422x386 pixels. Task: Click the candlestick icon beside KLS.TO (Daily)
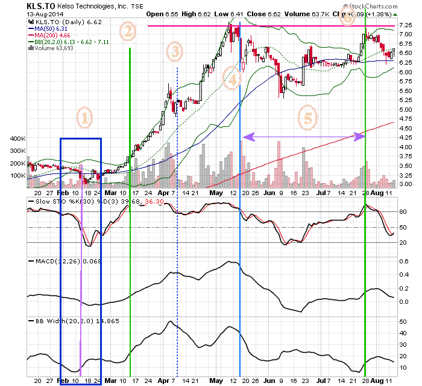click(31, 22)
